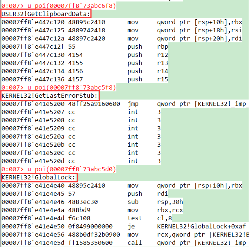Click operand 'rsp,30h'

click(170, 202)
